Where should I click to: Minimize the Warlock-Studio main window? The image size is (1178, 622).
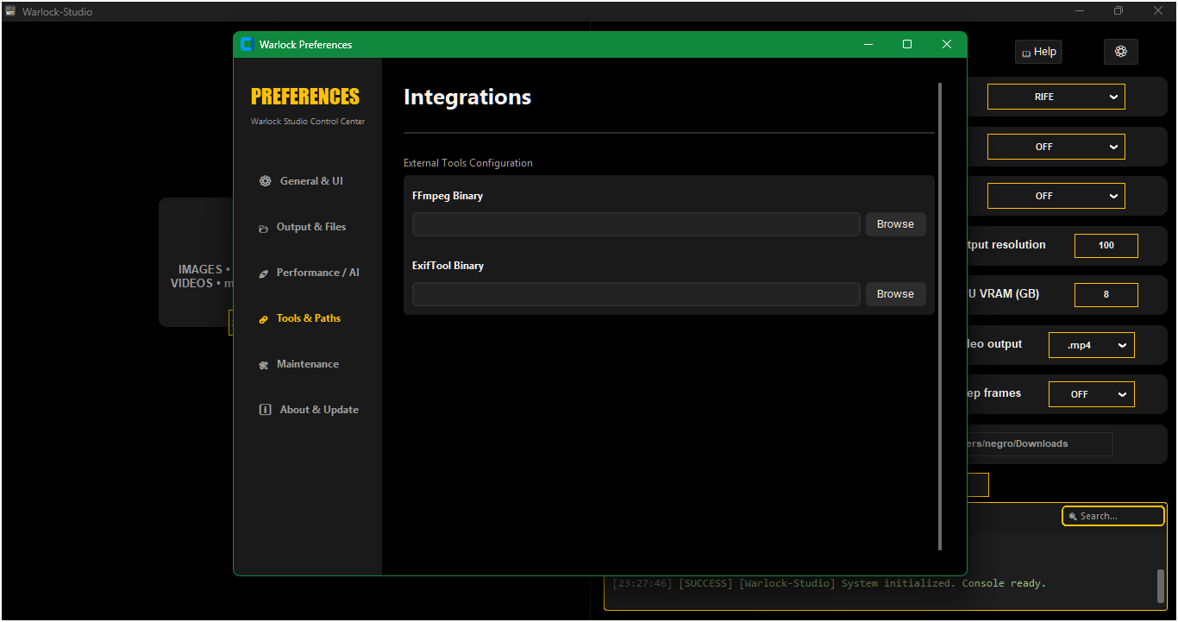tap(1079, 11)
